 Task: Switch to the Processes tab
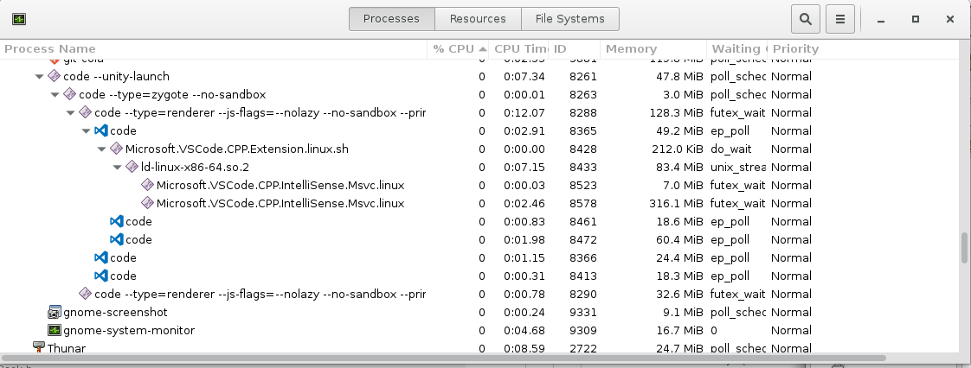tap(391, 18)
